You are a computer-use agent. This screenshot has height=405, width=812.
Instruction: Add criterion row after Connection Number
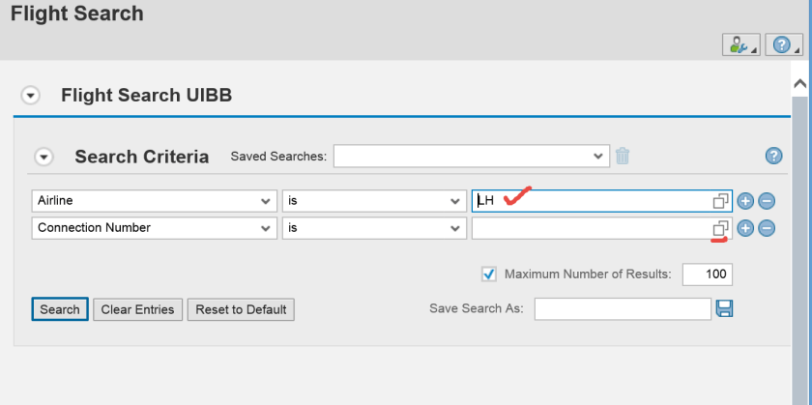pyautogui.click(x=745, y=228)
